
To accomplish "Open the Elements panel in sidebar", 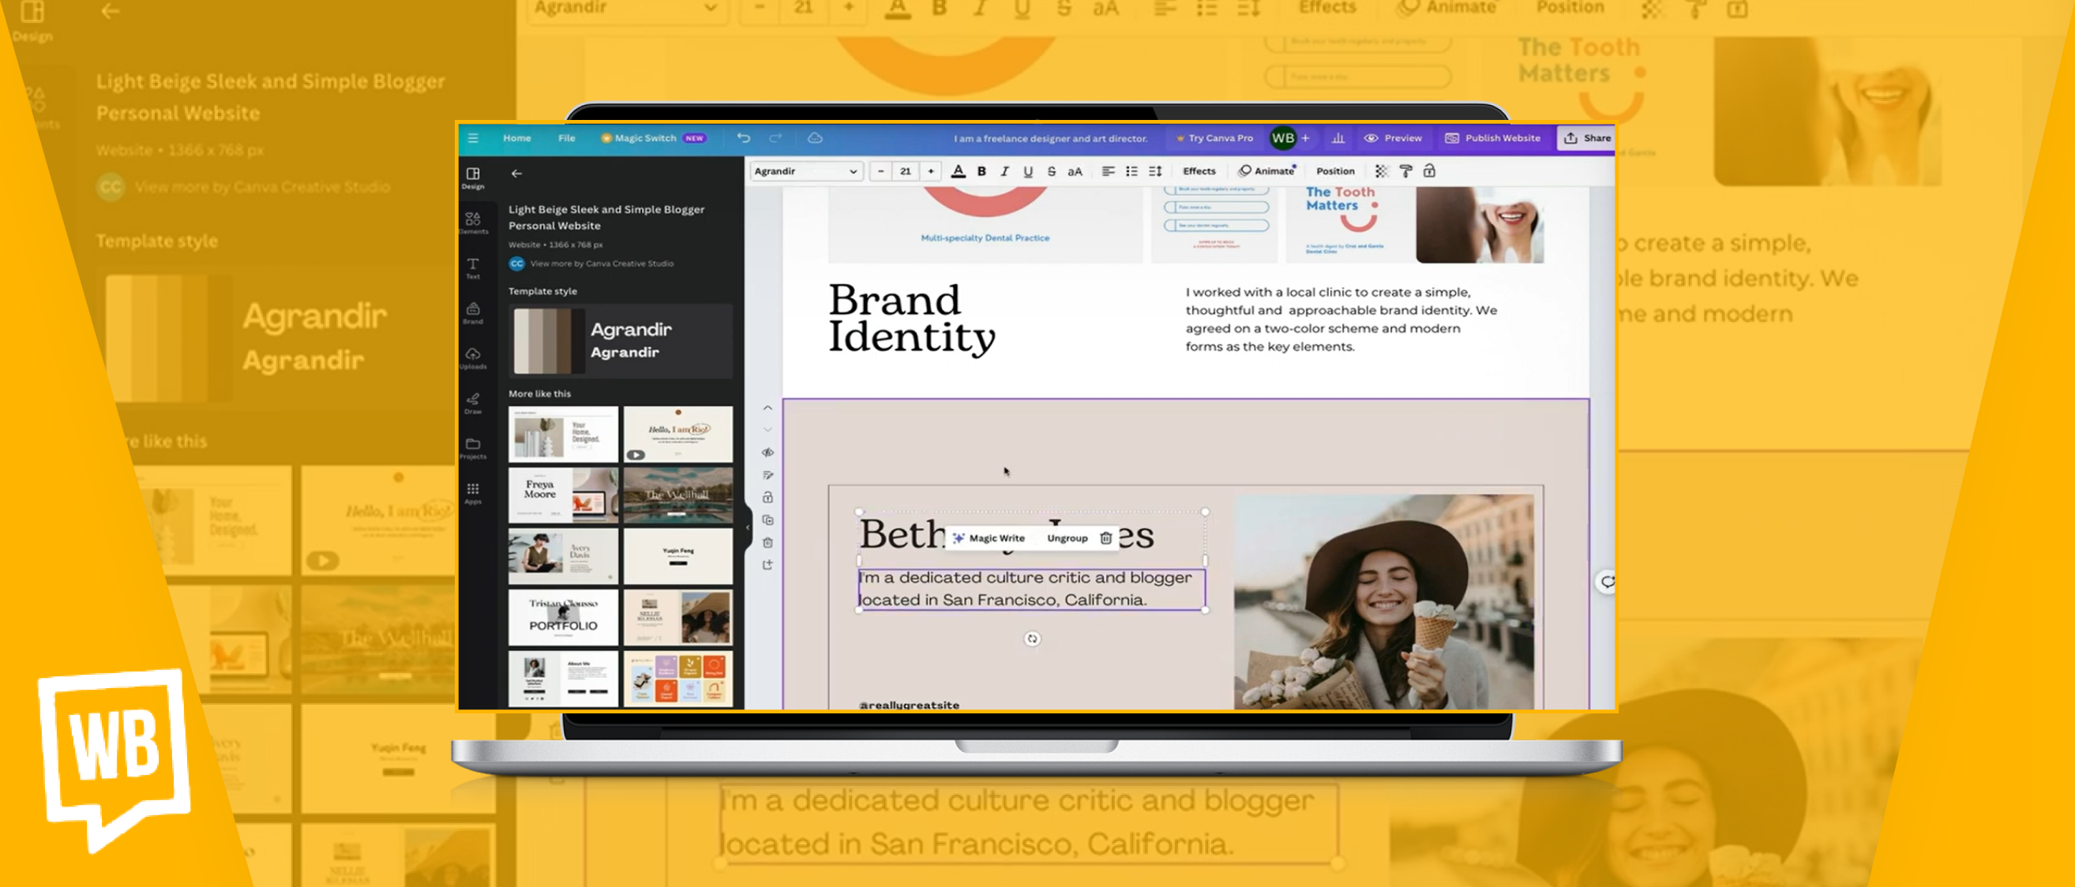I will tap(473, 221).
